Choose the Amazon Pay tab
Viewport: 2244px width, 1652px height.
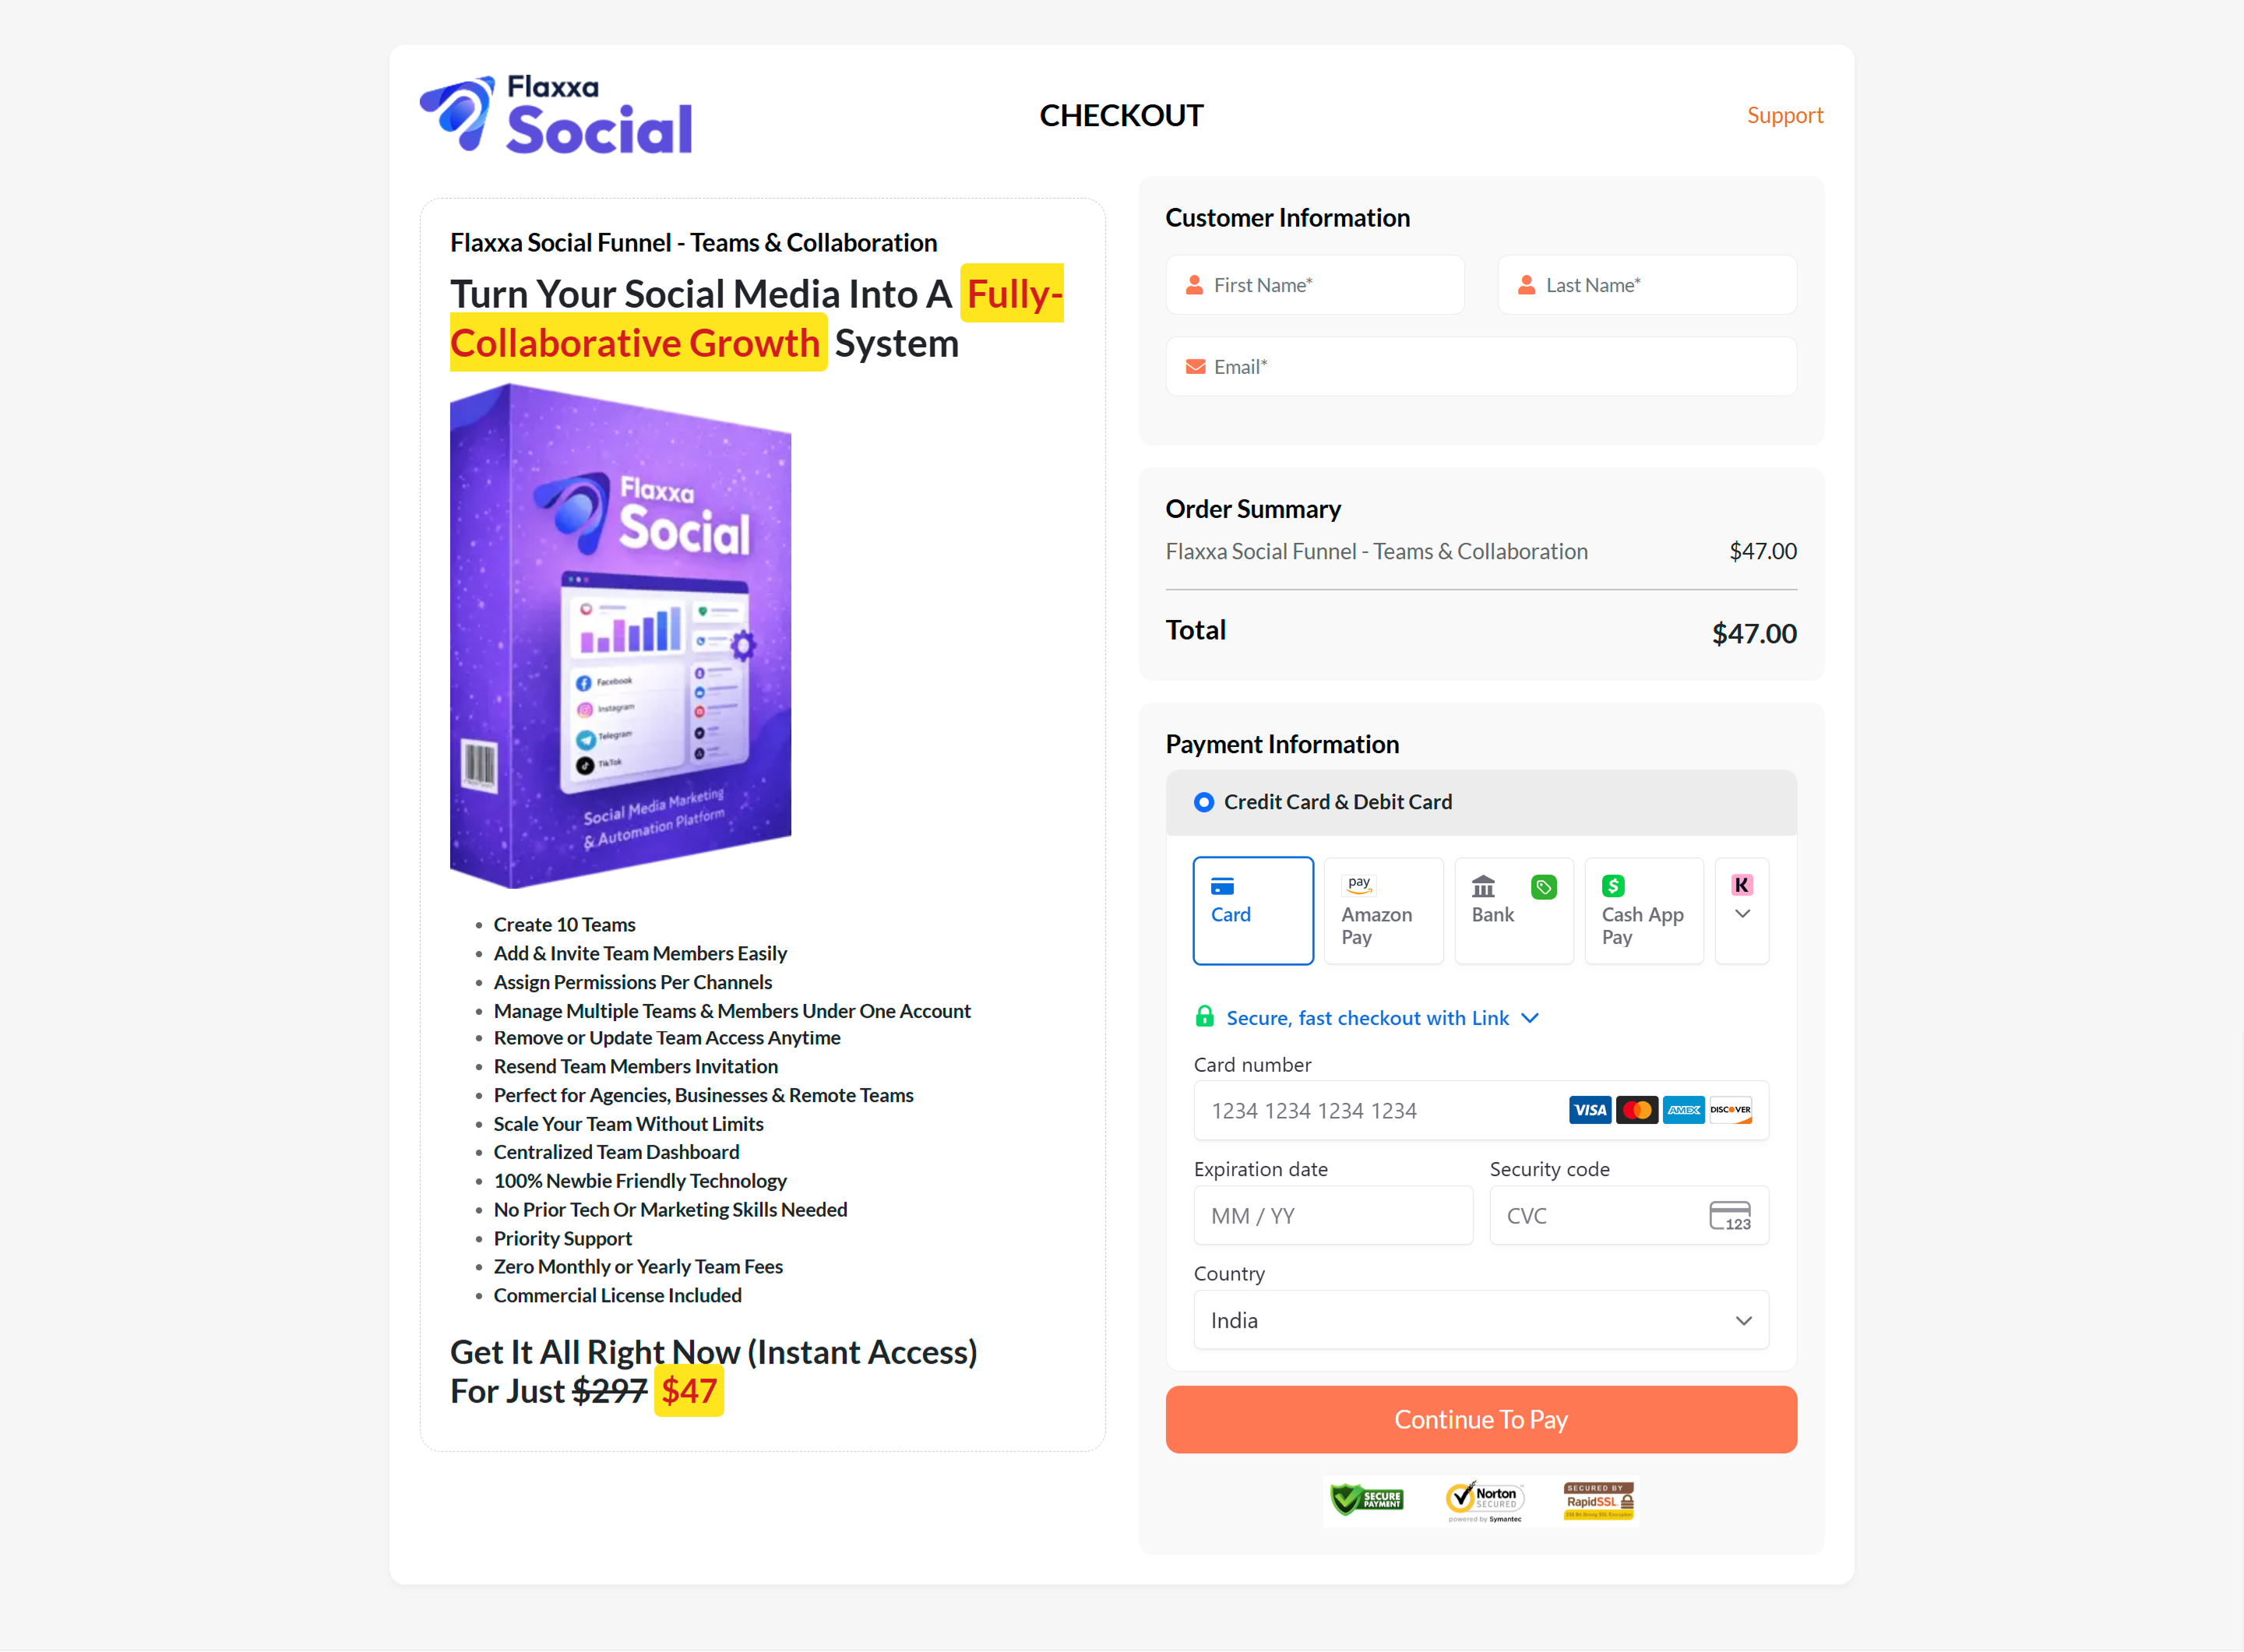[1384, 911]
